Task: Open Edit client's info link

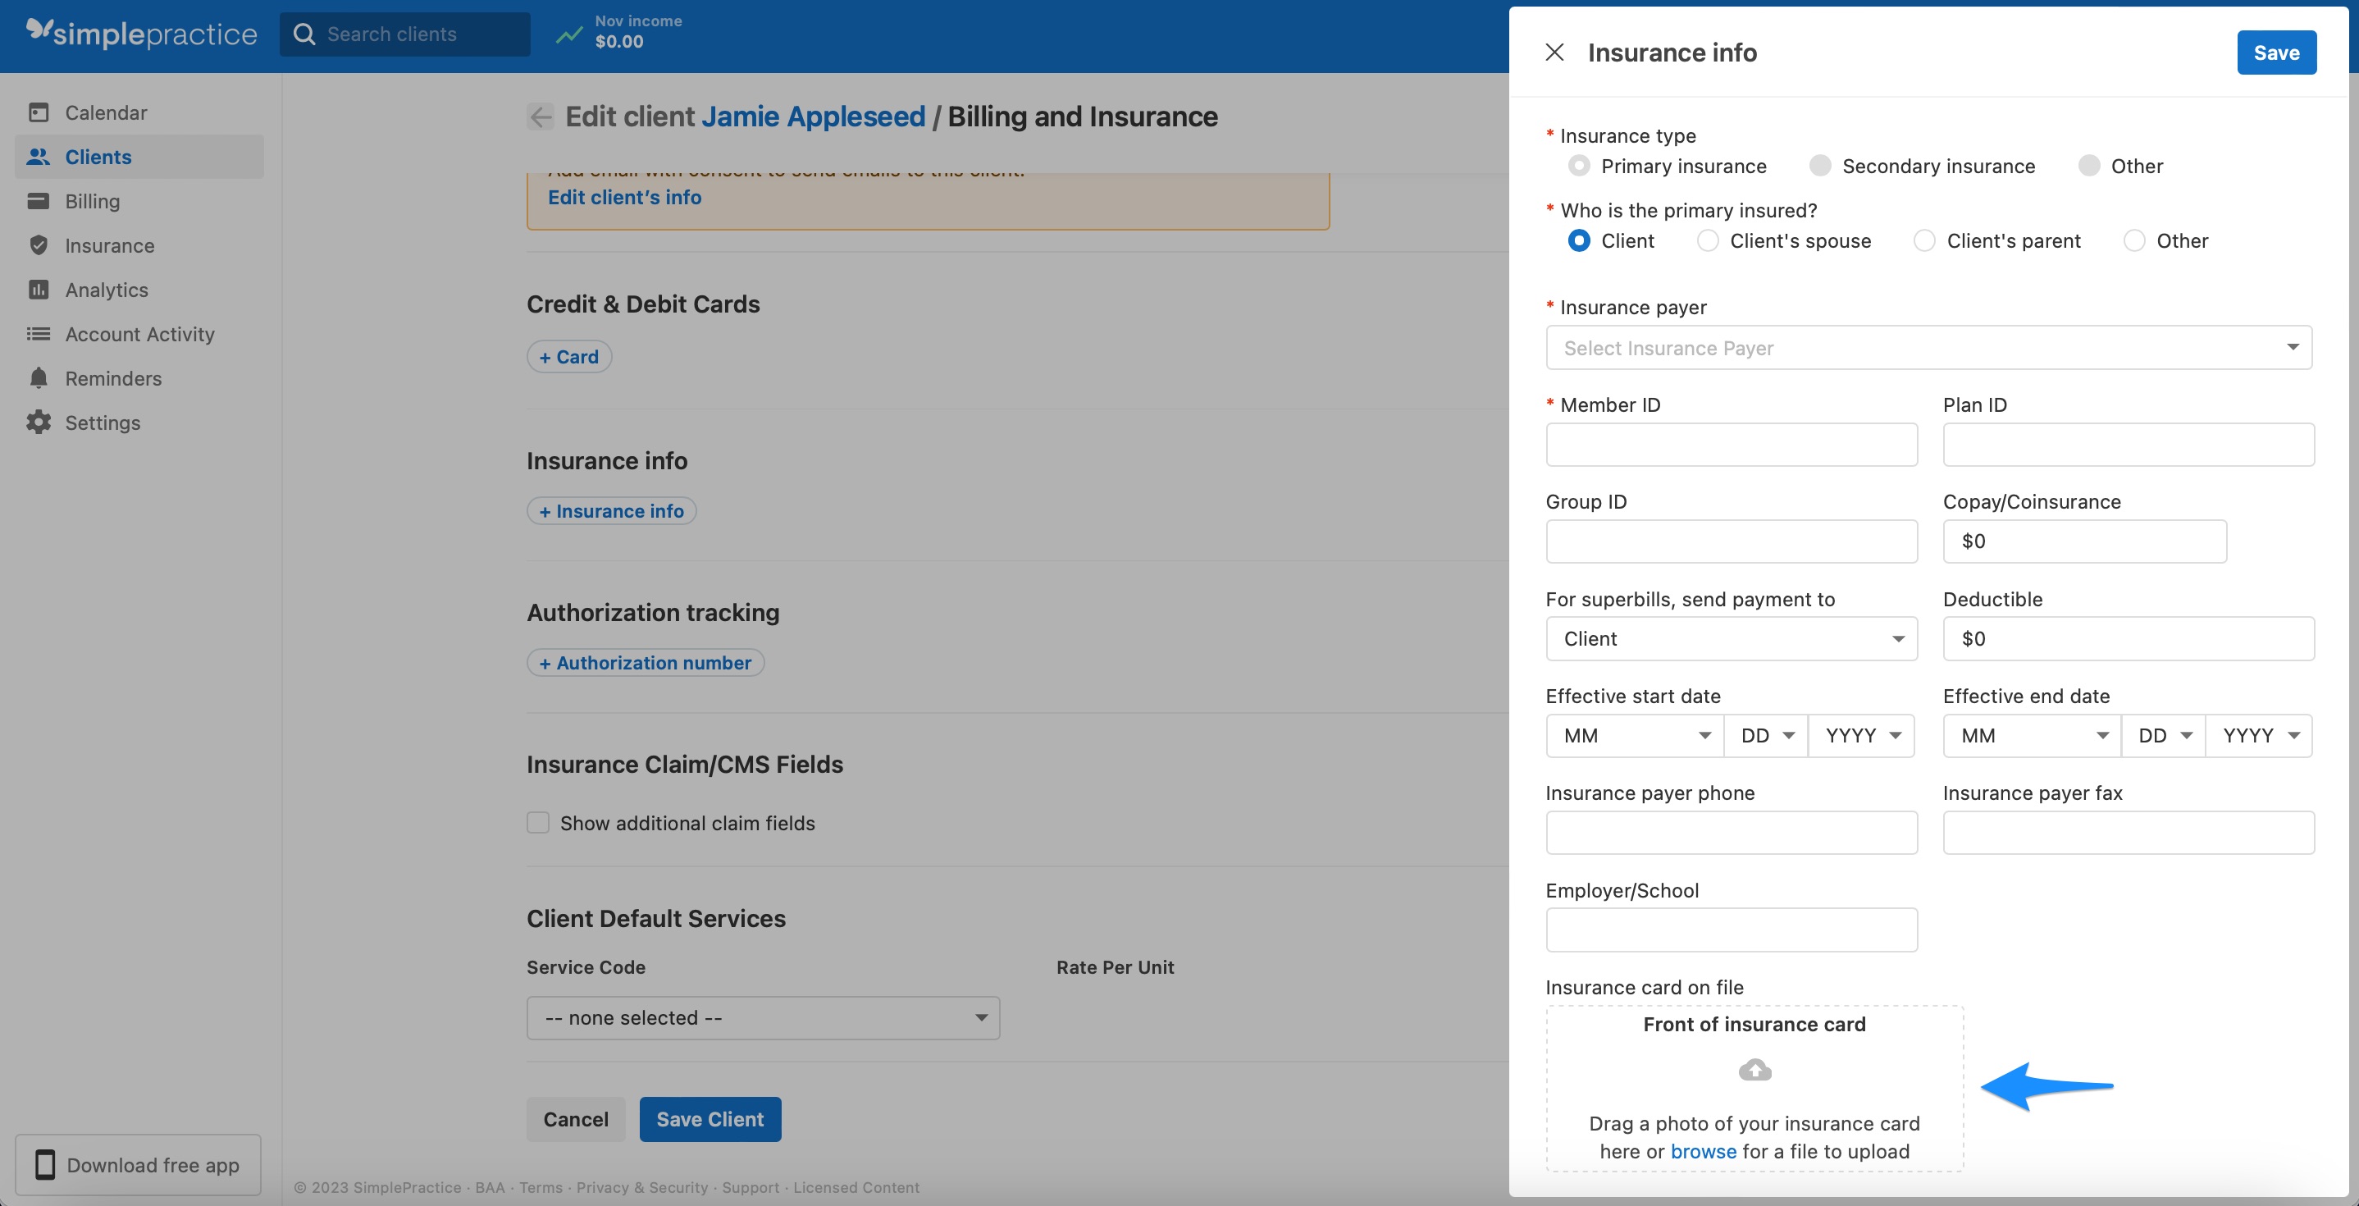Action: pos(623,197)
